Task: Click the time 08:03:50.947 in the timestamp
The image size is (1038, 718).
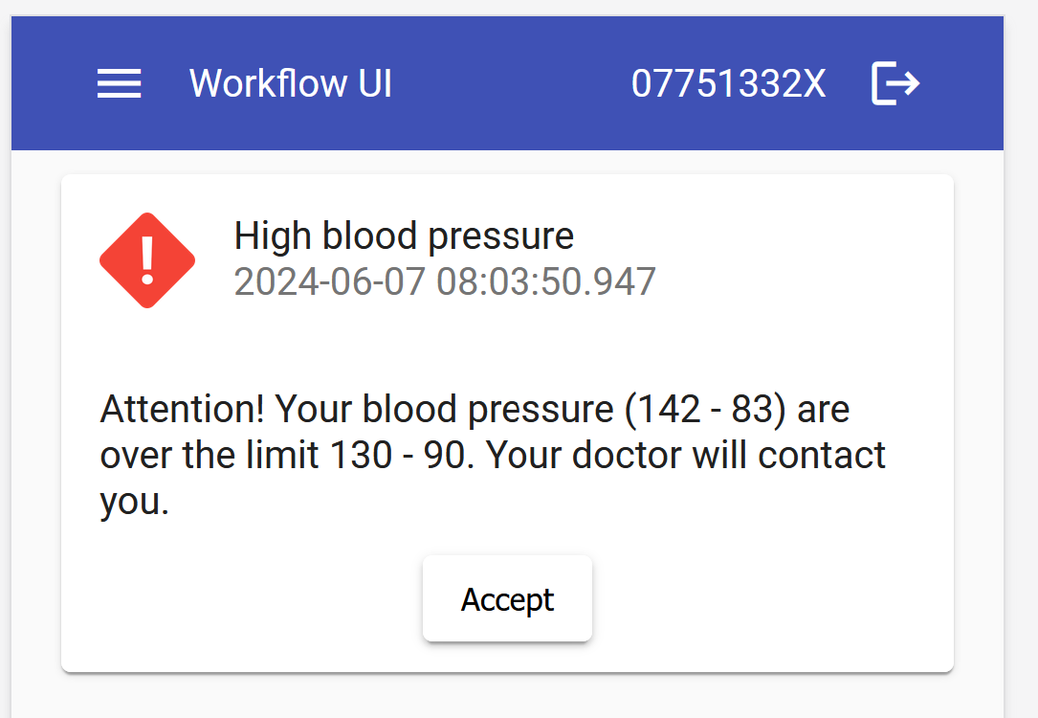Action: (546, 282)
